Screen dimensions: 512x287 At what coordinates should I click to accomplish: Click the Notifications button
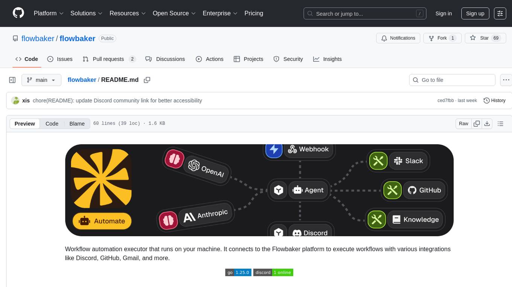point(398,38)
